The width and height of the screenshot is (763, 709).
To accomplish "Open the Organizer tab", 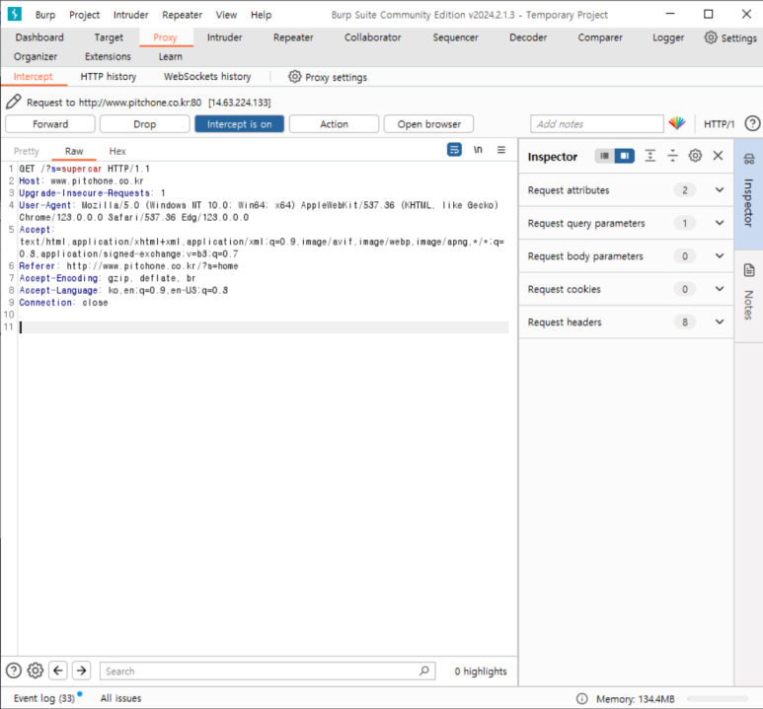I will coord(35,56).
